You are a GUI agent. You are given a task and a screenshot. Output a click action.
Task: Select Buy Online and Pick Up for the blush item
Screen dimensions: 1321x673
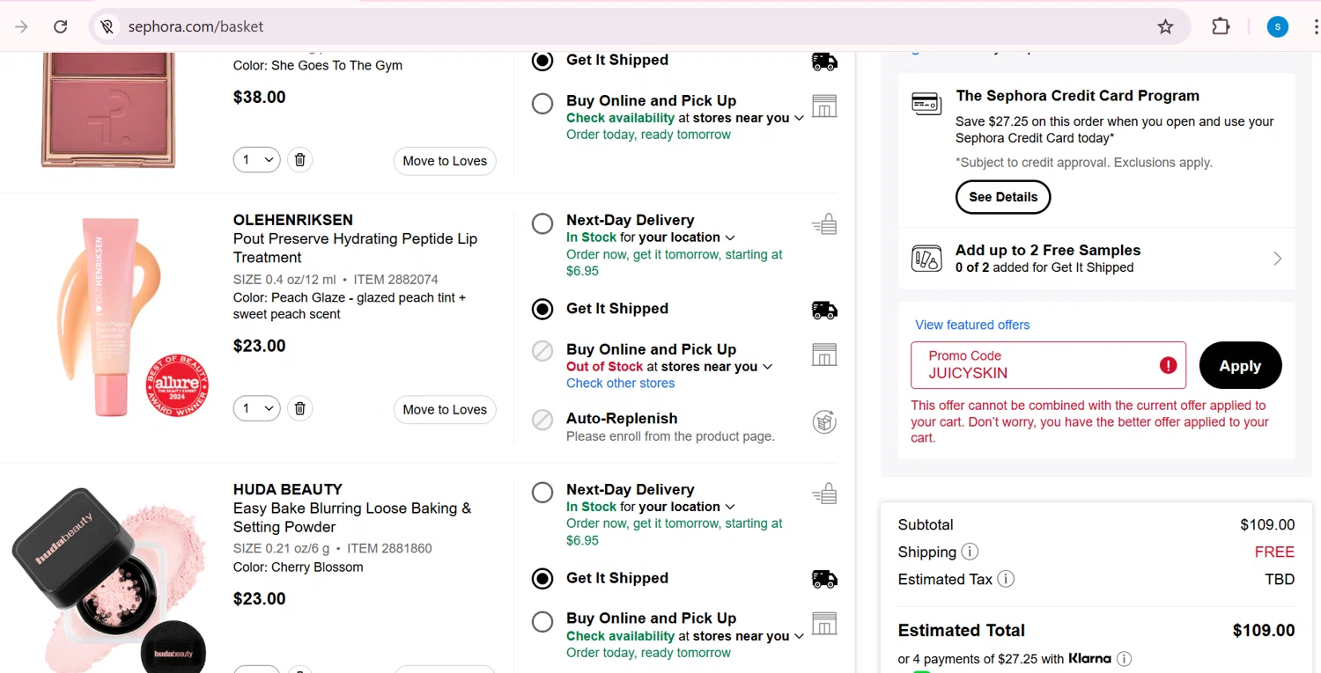point(542,104)
